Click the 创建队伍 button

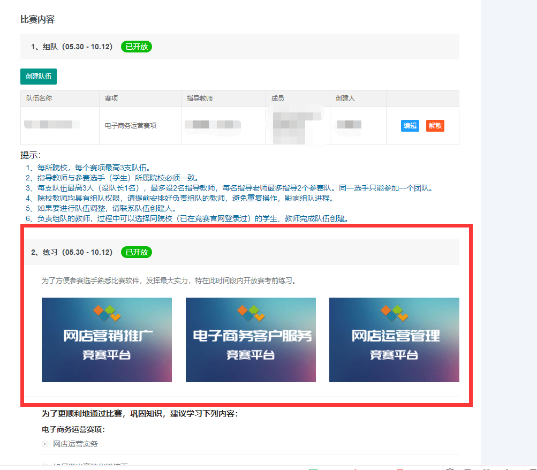coord(39,77)
